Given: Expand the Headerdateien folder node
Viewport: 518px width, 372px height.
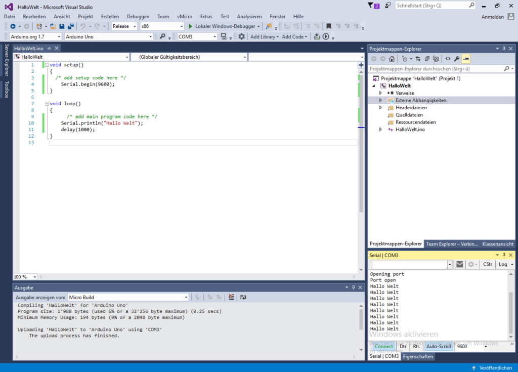Looking at the screenshot, I should pos(380,108).
